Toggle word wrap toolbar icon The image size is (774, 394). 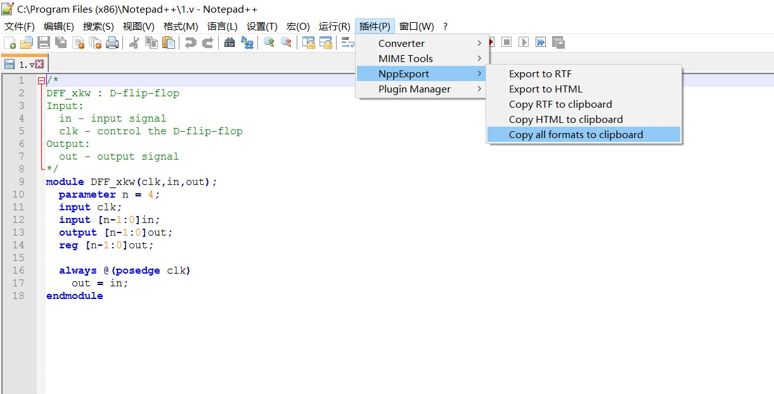[x=347, y=43]
